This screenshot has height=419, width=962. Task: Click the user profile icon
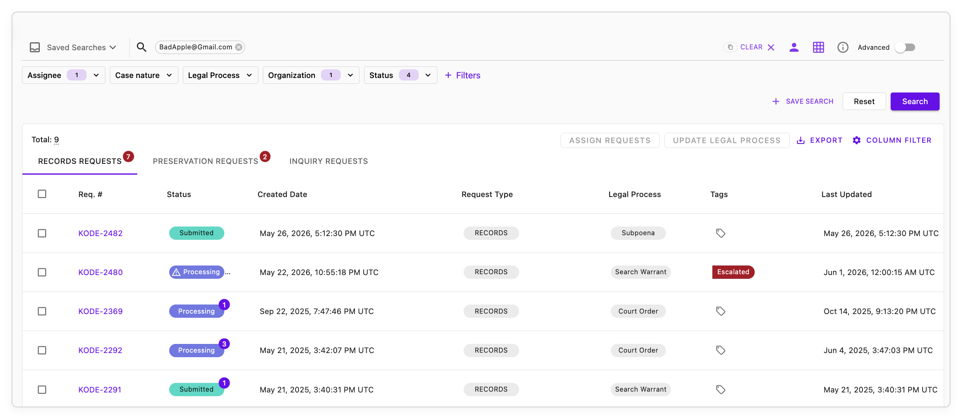[x=794, y=47]
